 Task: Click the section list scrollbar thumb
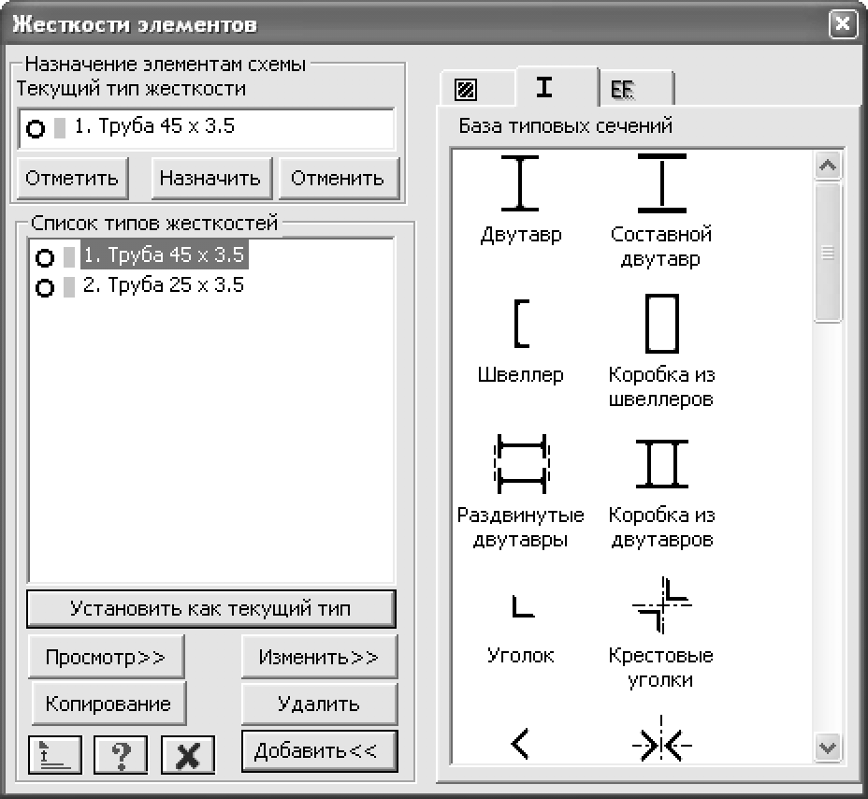(x=828, y=253)
